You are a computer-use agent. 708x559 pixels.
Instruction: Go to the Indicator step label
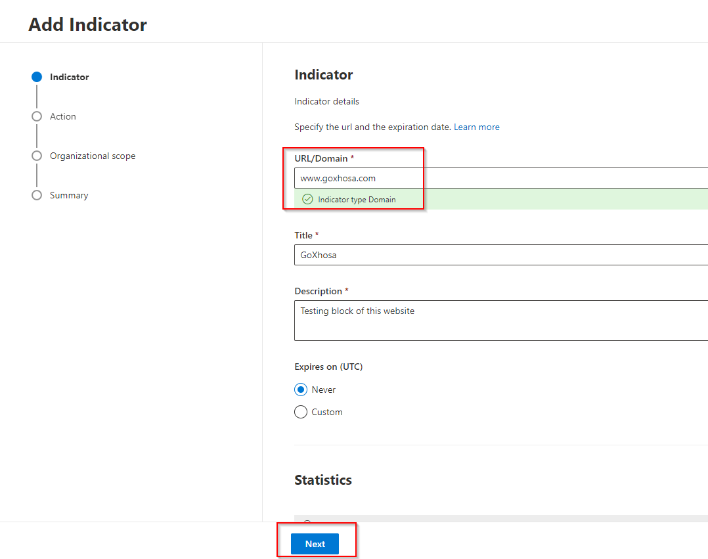(69, 77)
